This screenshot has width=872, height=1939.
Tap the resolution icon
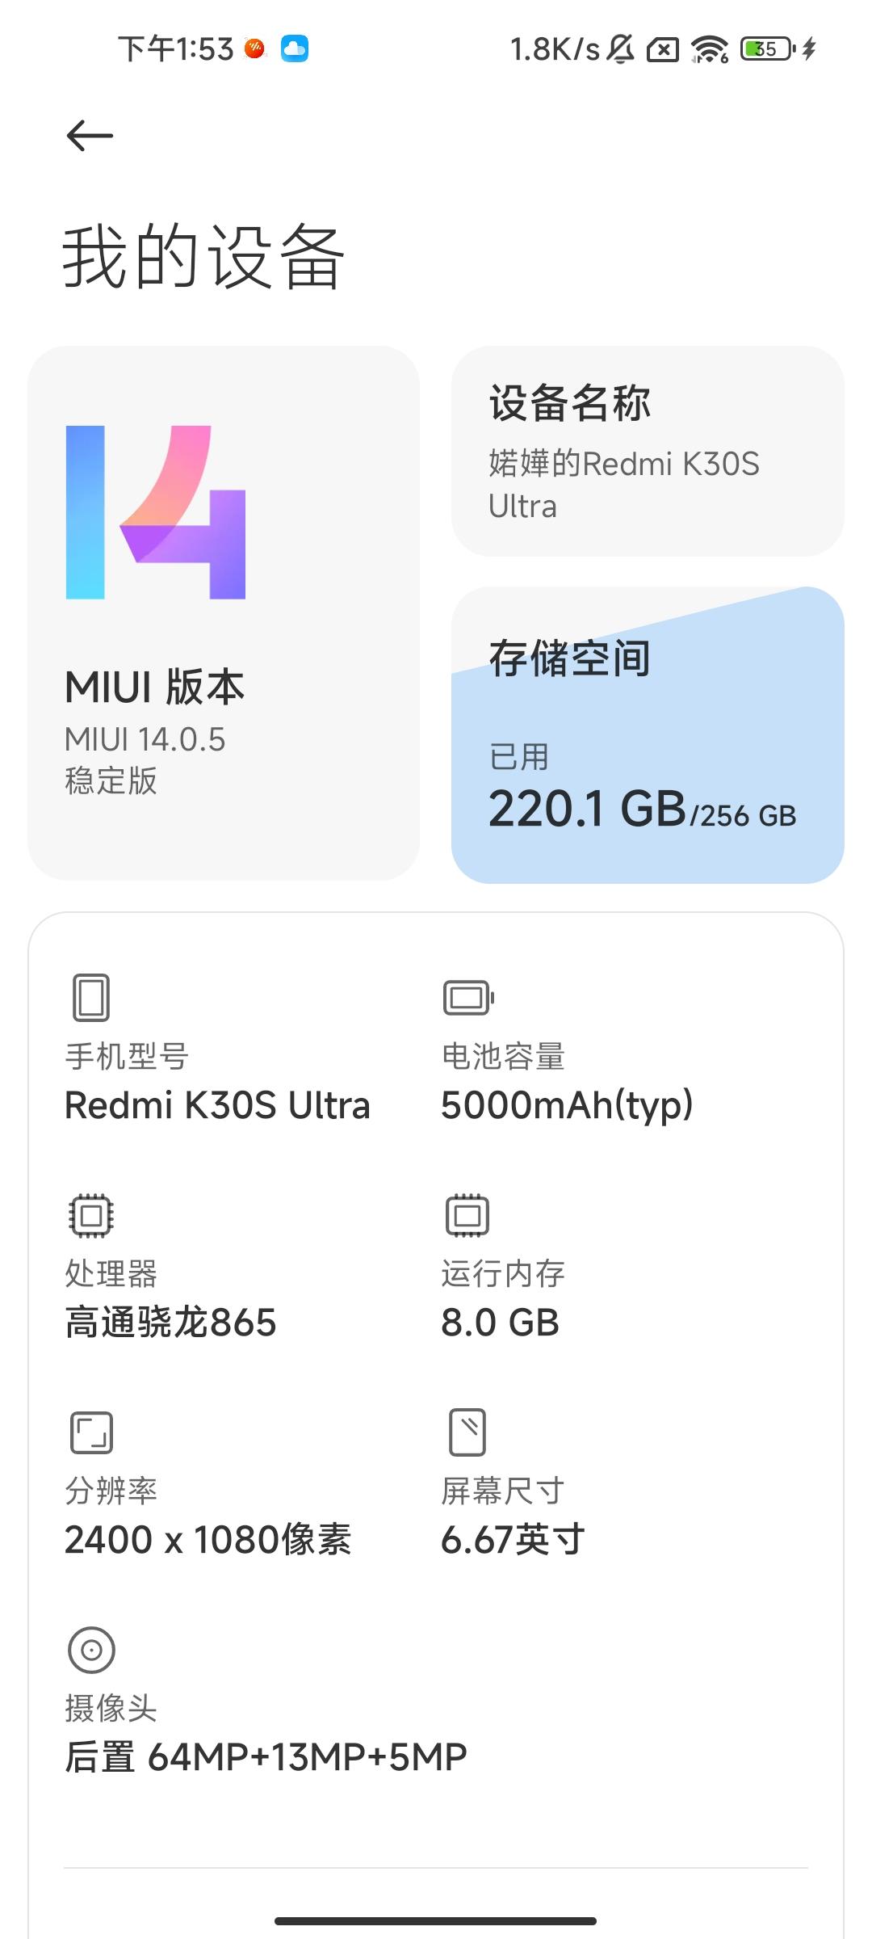pos(91,1432)
